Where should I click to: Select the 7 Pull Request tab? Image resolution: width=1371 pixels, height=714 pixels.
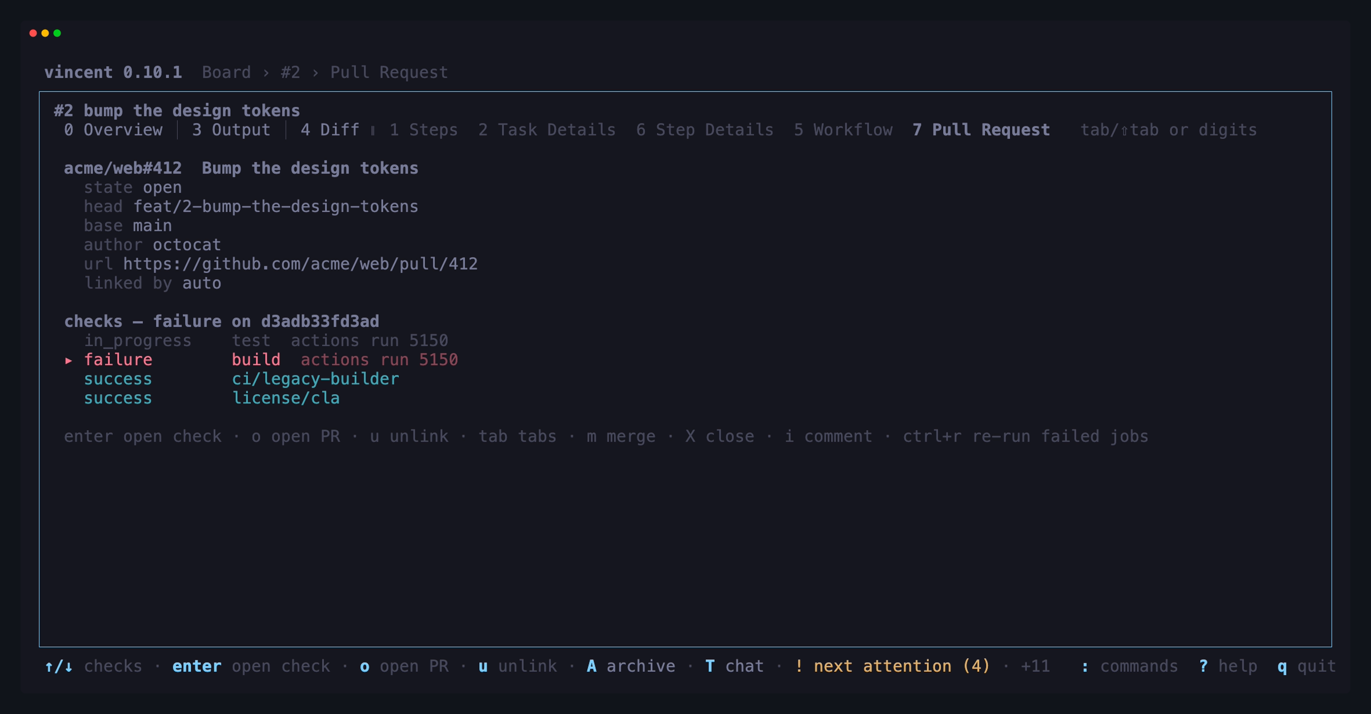[x=981, y=130]
